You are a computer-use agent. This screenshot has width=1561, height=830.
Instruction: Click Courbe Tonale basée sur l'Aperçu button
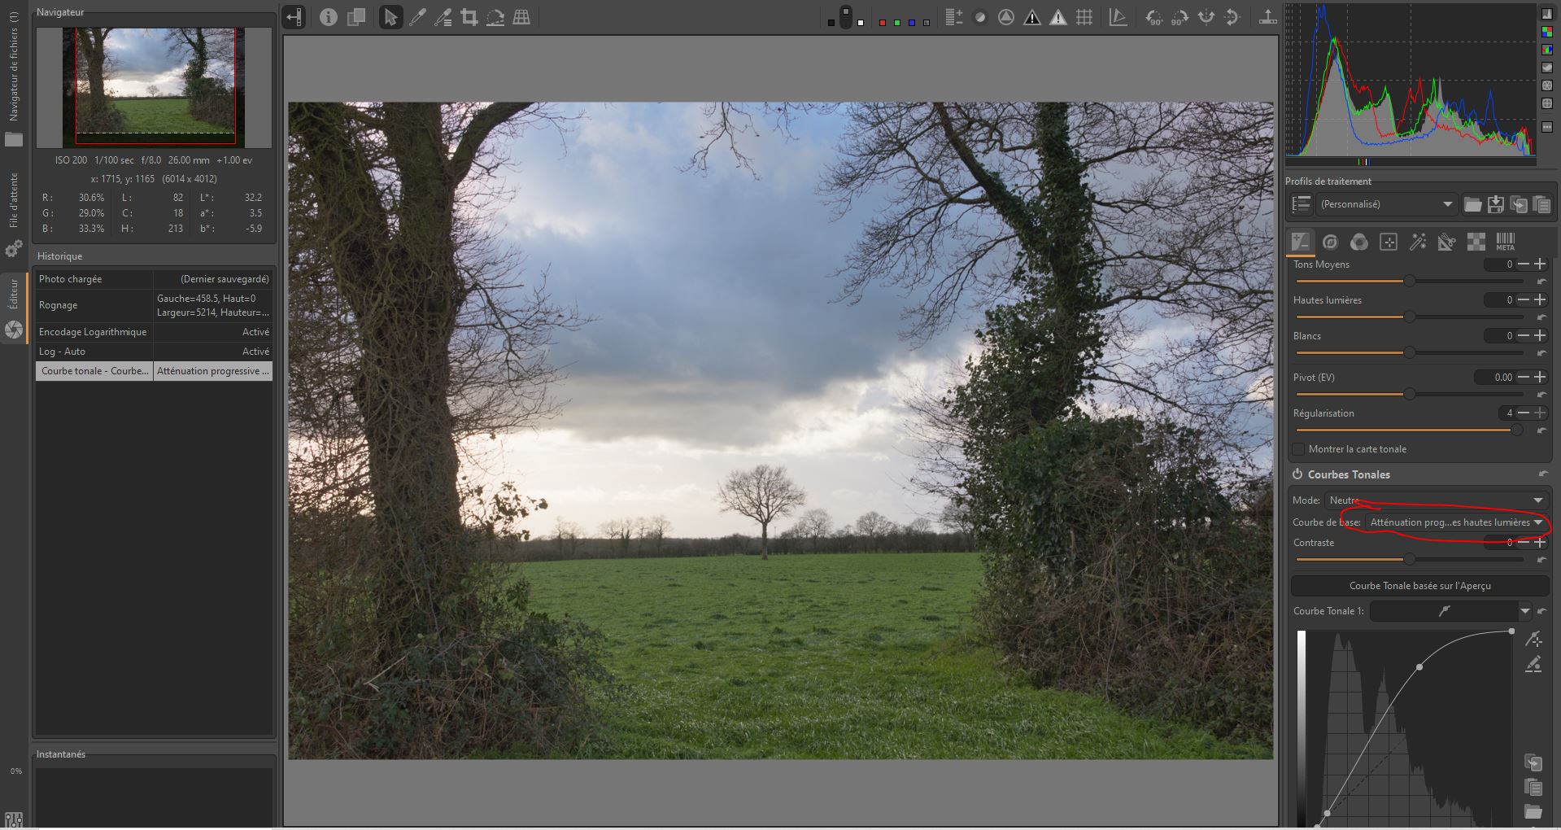click(1419, 586)
